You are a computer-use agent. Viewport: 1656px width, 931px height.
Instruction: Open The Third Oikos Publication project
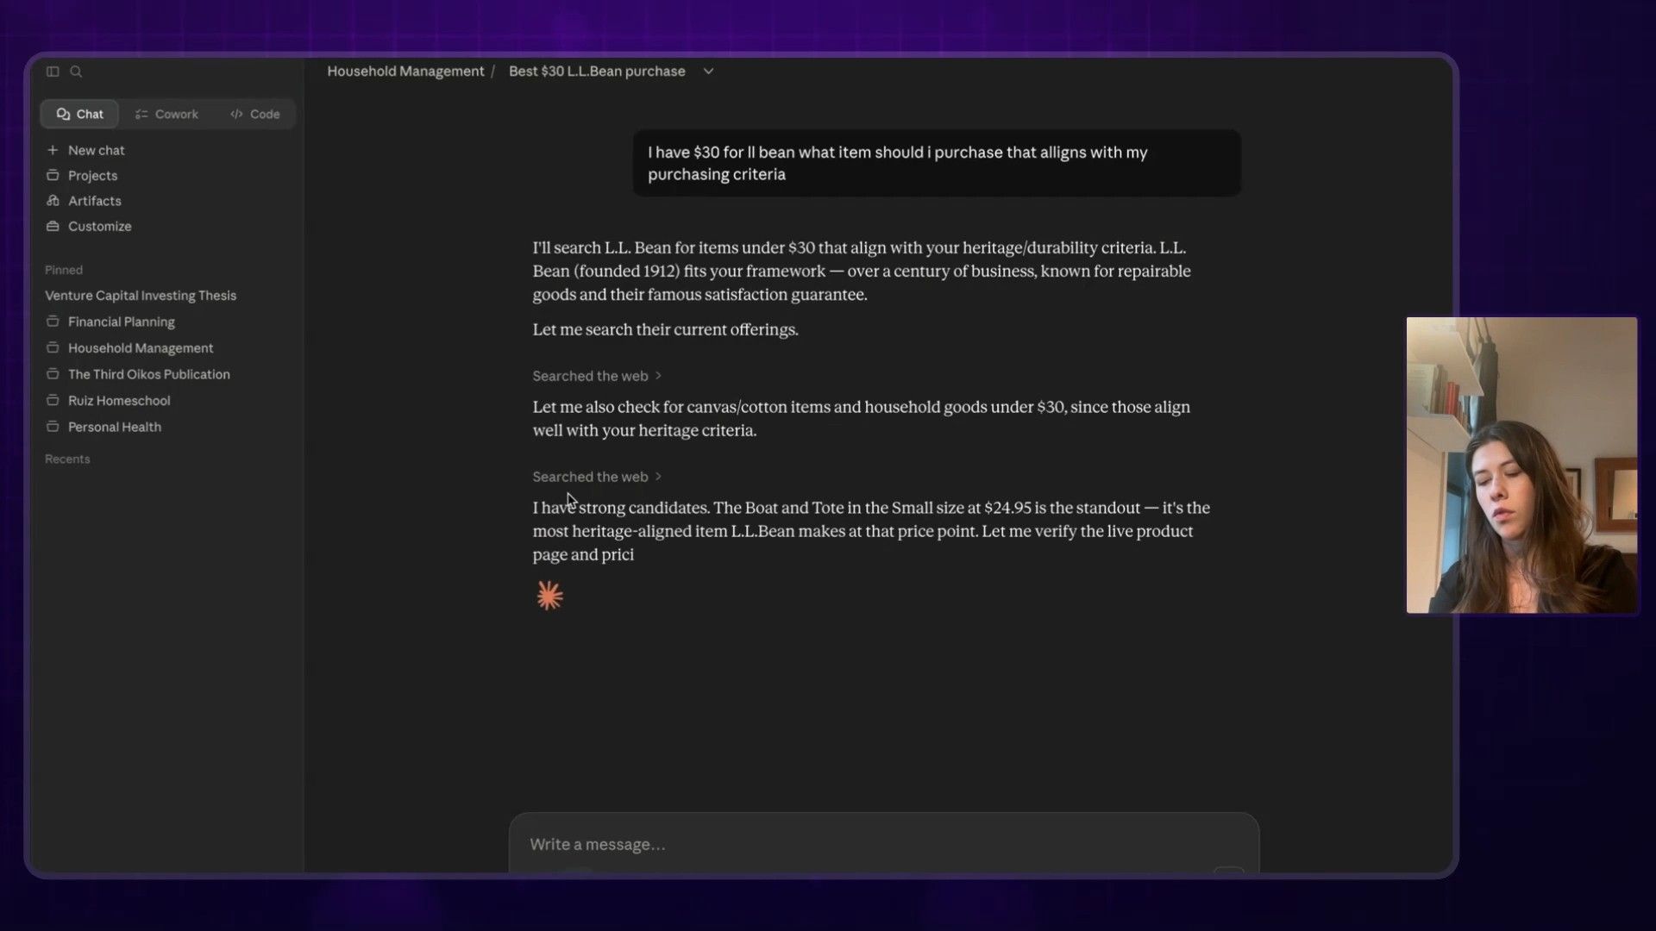[x=149, y=374]
